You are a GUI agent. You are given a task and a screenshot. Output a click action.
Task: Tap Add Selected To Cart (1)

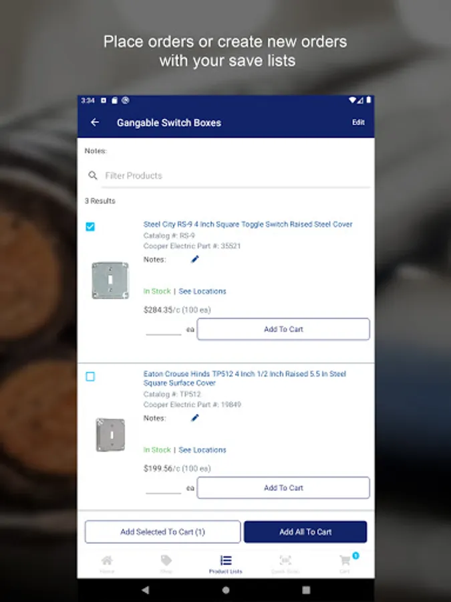(x=162, y=532)
